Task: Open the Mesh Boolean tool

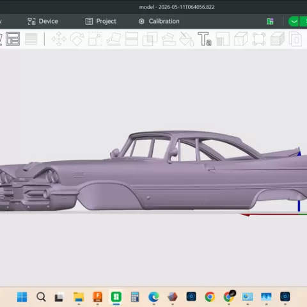Action: [150, 39]
